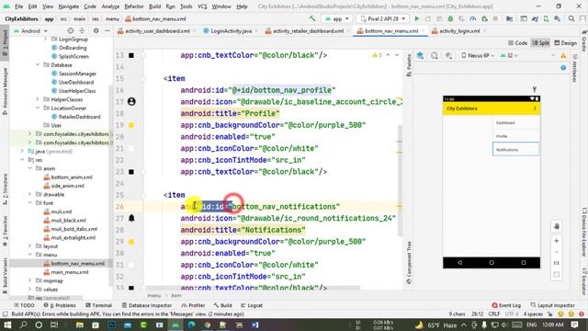Viewport: 588px width, 331px height.
Task: Click the account circle gutter icon on line 17
Action: point(131,102)
